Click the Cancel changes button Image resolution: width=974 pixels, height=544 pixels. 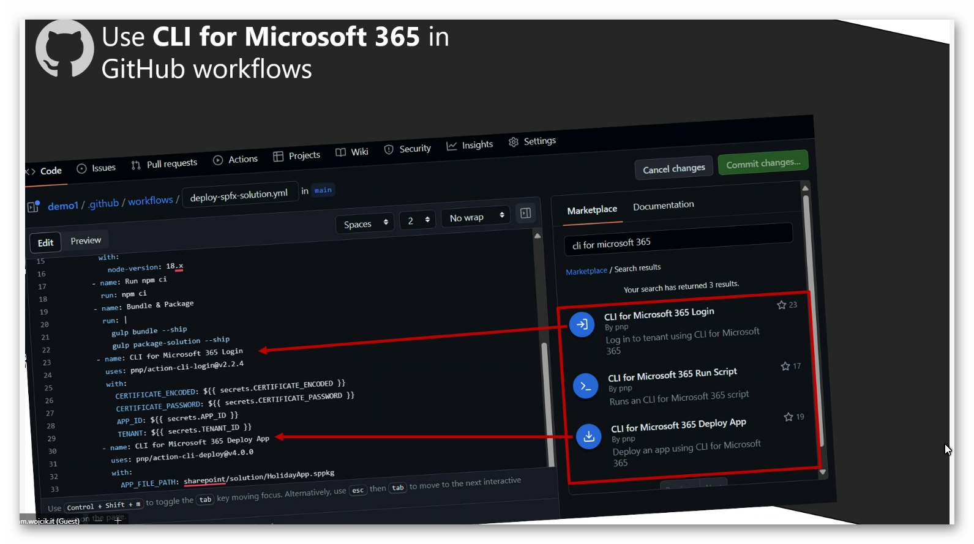(x=673, y=169)
